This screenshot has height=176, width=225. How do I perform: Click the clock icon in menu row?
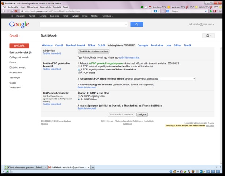pos(146,7)
